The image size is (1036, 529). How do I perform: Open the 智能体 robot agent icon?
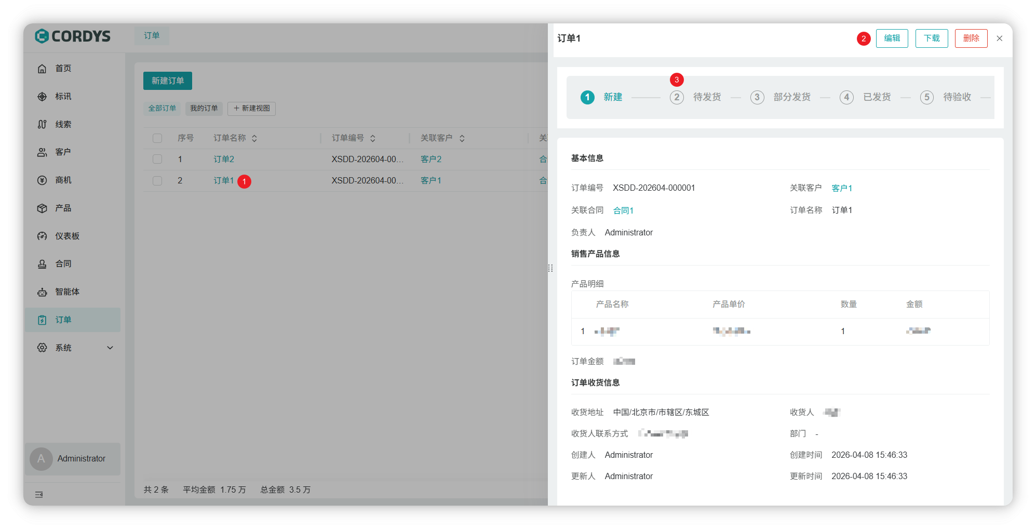pyautogui.click(x=42, y=292)
